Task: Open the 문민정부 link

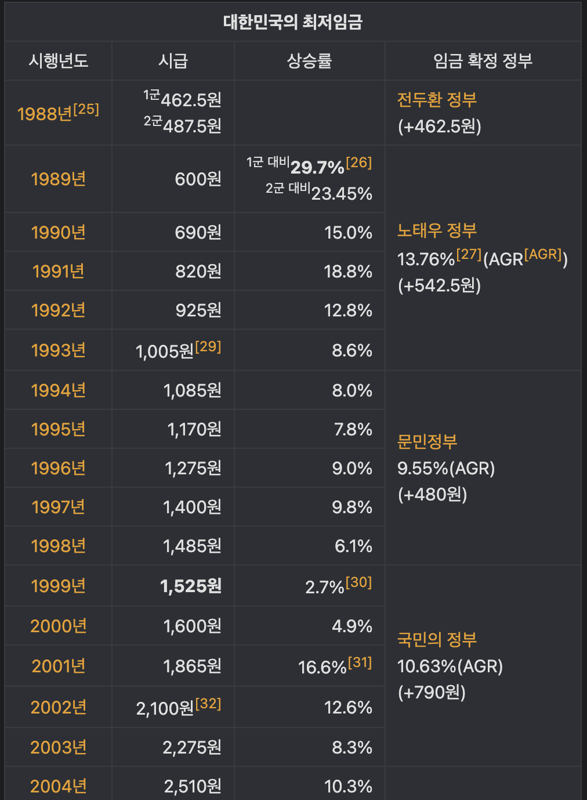Action: (x=427, y=441)
